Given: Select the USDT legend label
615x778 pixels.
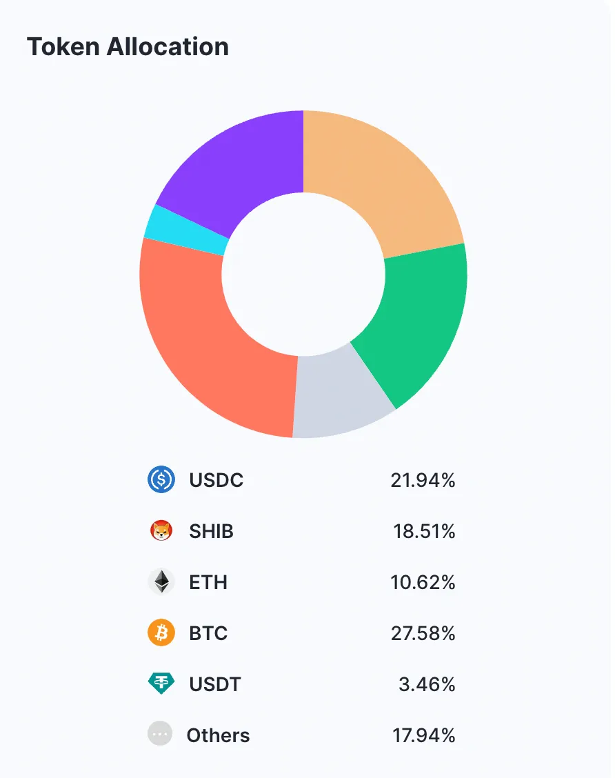Looking at the screenshot, I should click(x=215, y=684).
